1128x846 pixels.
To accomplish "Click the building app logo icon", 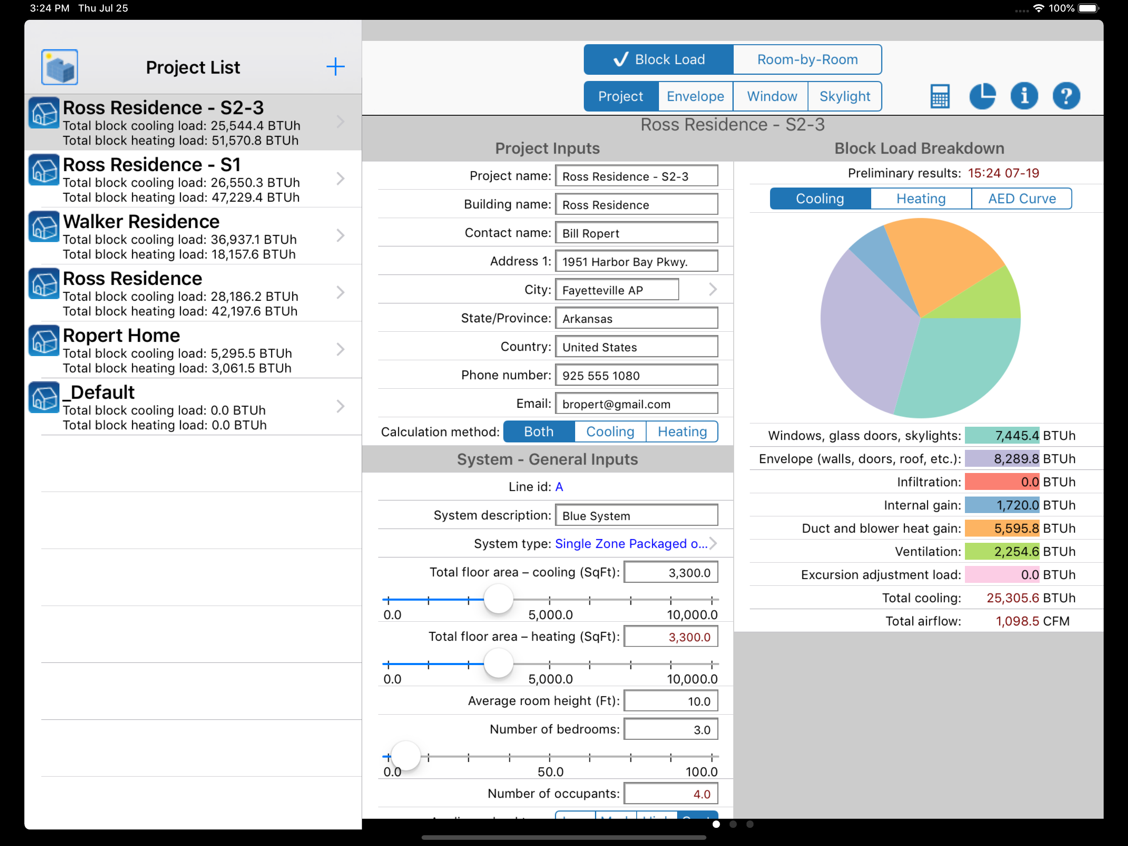I will (x=60, y=67).
